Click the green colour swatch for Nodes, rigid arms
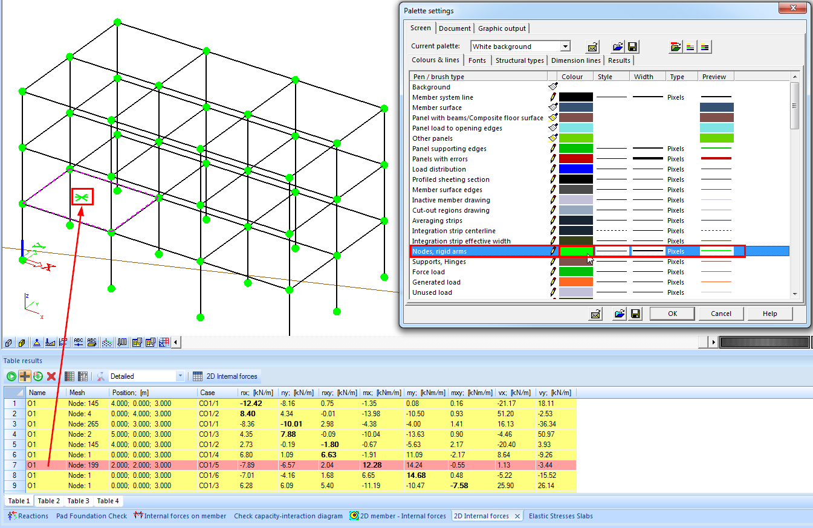 pos(575,251)
